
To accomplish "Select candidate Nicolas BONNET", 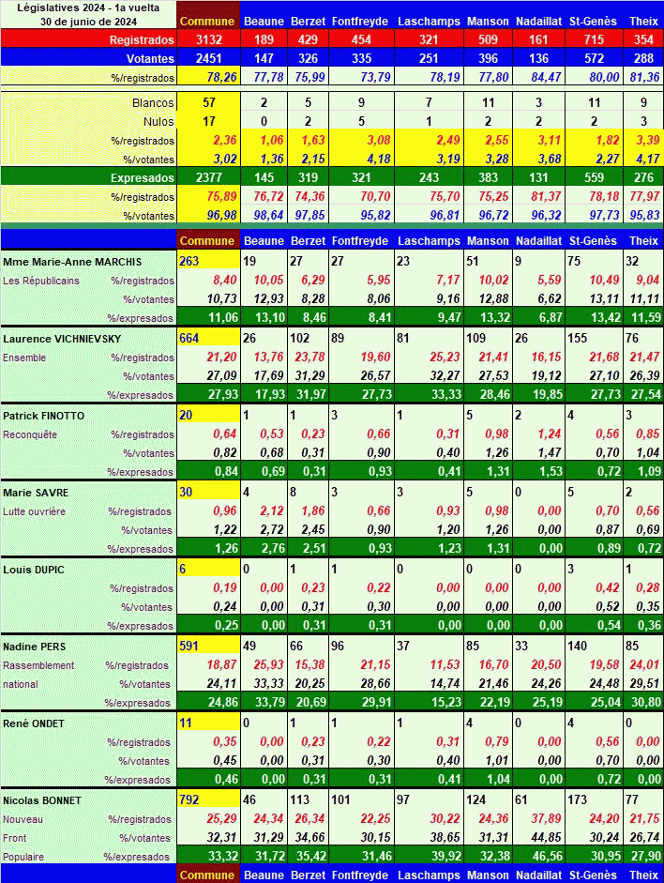I will coord(41,800).
